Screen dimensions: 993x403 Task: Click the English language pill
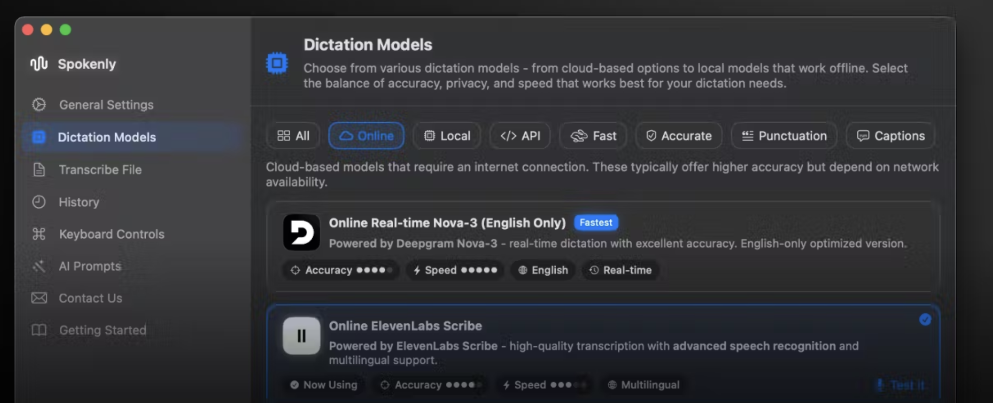point(543,270)
